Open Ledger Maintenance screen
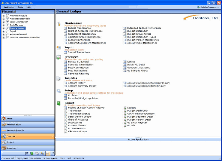Screen dimensions: 222x161 click(79, 40)
